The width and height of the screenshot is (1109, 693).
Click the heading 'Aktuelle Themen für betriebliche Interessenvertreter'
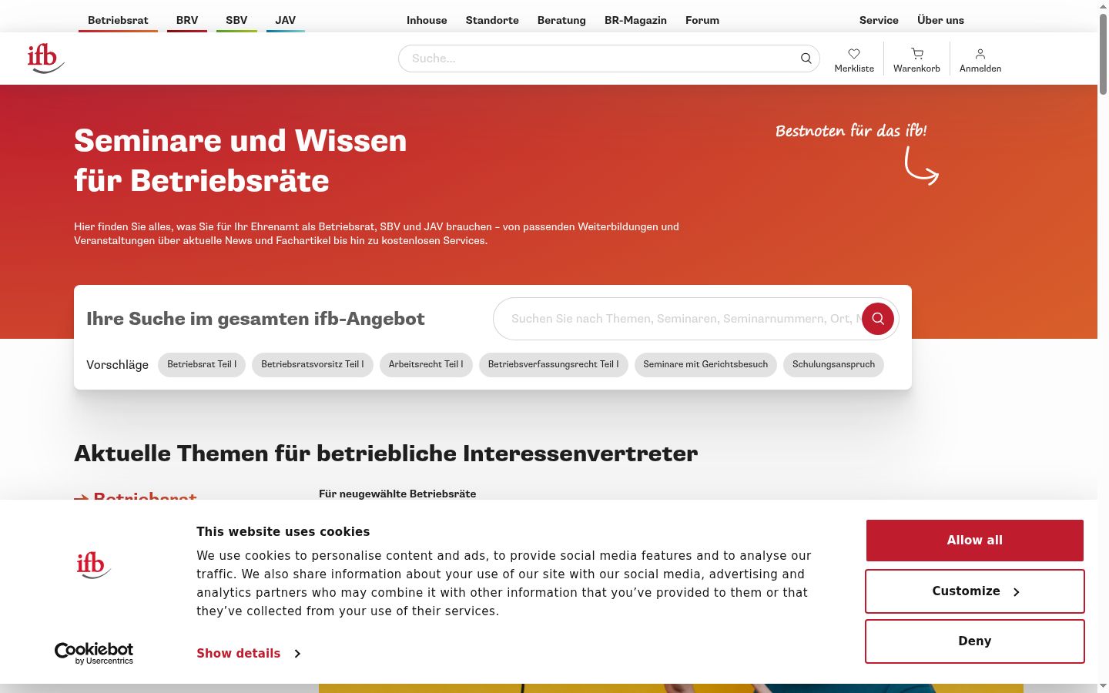[x=386, y=454]
